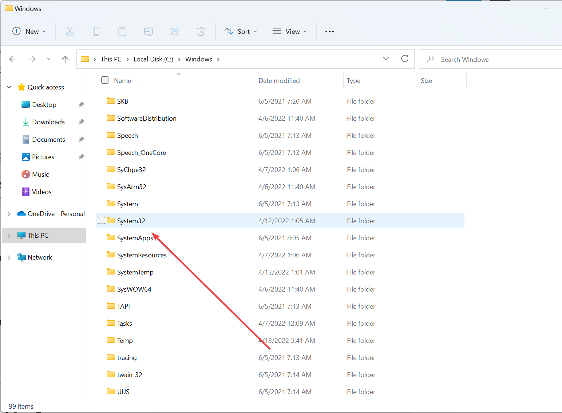This screenshot has width=562, height=413.
Task: Open the New item menu
Action: pos(29,32)
